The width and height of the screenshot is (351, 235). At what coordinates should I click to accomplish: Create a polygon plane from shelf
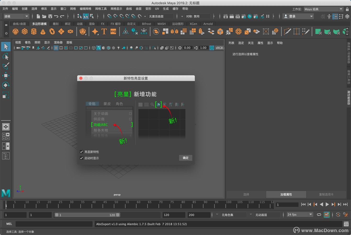click(x=61, y=32)
